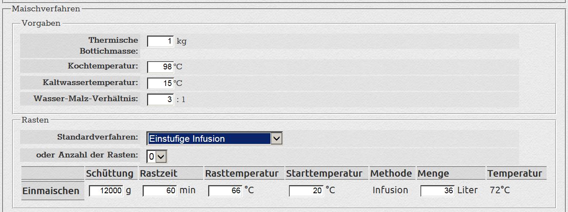
Task: Click the Schüttung grams input for Einmaischen
Action: point(106,191)
